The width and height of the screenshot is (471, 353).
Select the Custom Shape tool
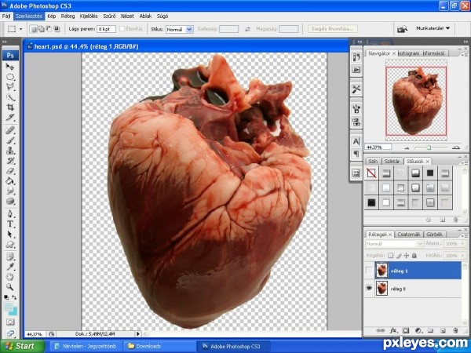pyautogui.click(x=10, y=244)
